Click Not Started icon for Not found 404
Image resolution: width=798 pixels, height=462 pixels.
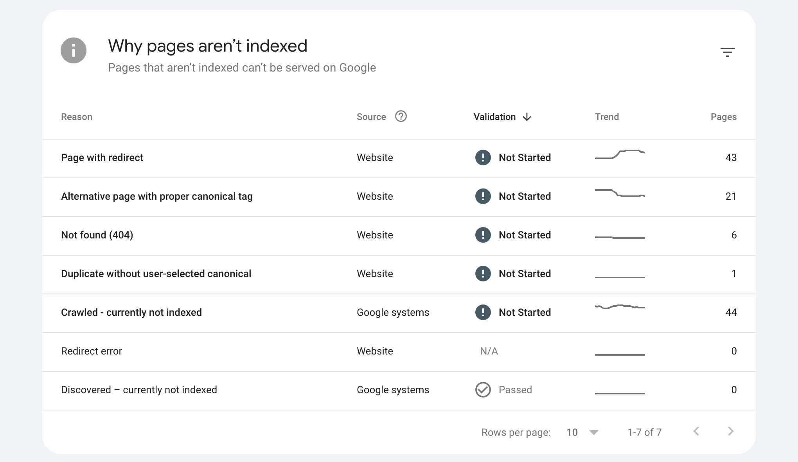pyautogui.click(x=483, y=235)
